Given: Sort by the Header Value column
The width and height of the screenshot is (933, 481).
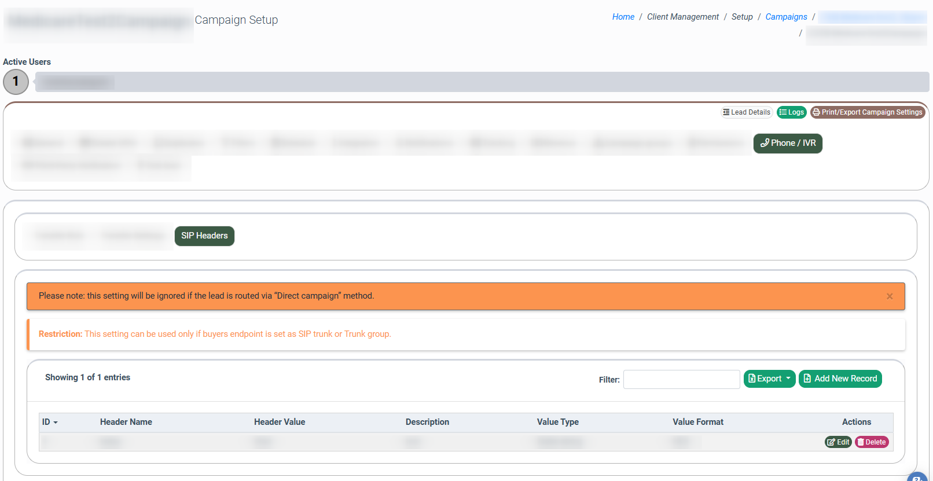Looking at the screenshot, I should [279, 422].
